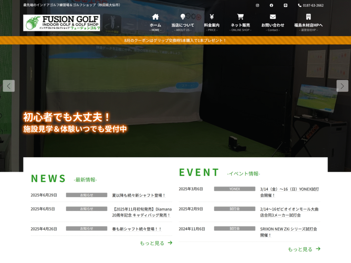351x263 pixels.
Task: Click the envelope お問い合わせ icon
Action: pos(273,17)
